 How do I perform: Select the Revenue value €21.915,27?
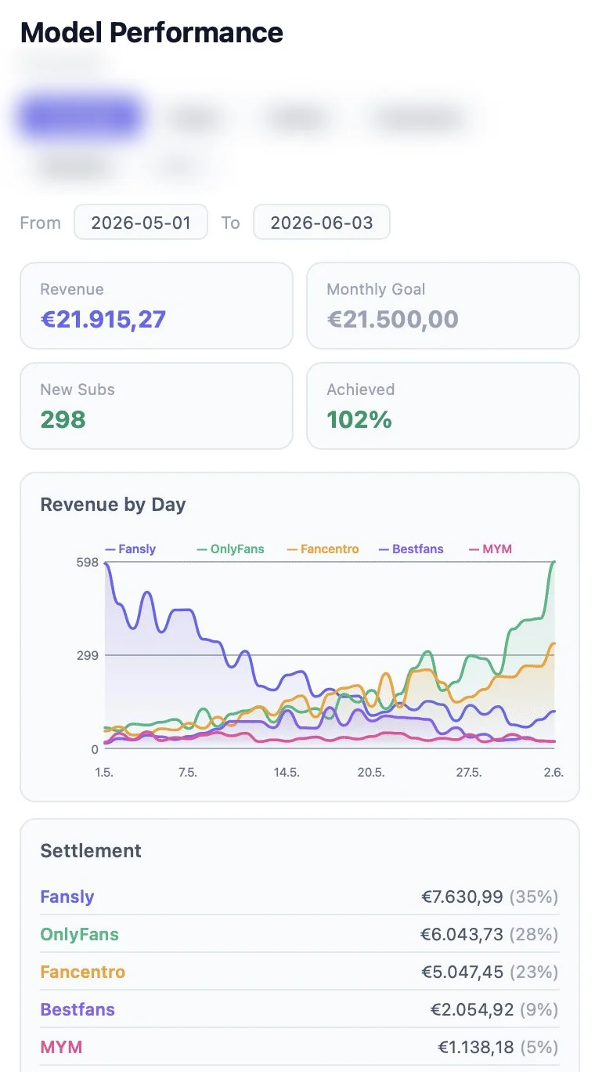[x=103, y=320]
